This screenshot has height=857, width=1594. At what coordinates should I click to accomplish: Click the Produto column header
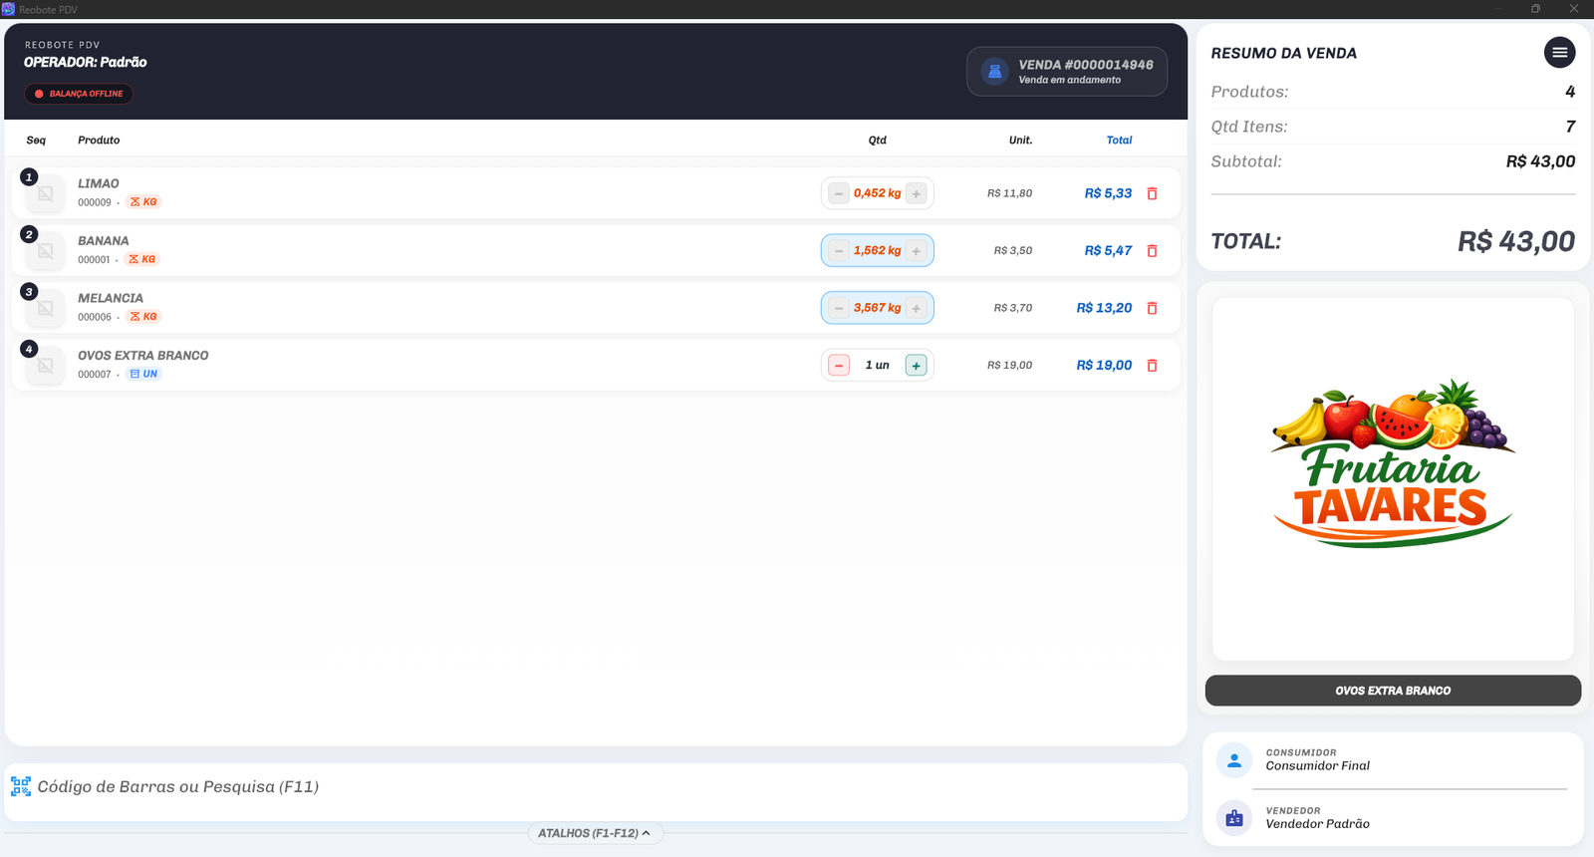coord(99,141)
